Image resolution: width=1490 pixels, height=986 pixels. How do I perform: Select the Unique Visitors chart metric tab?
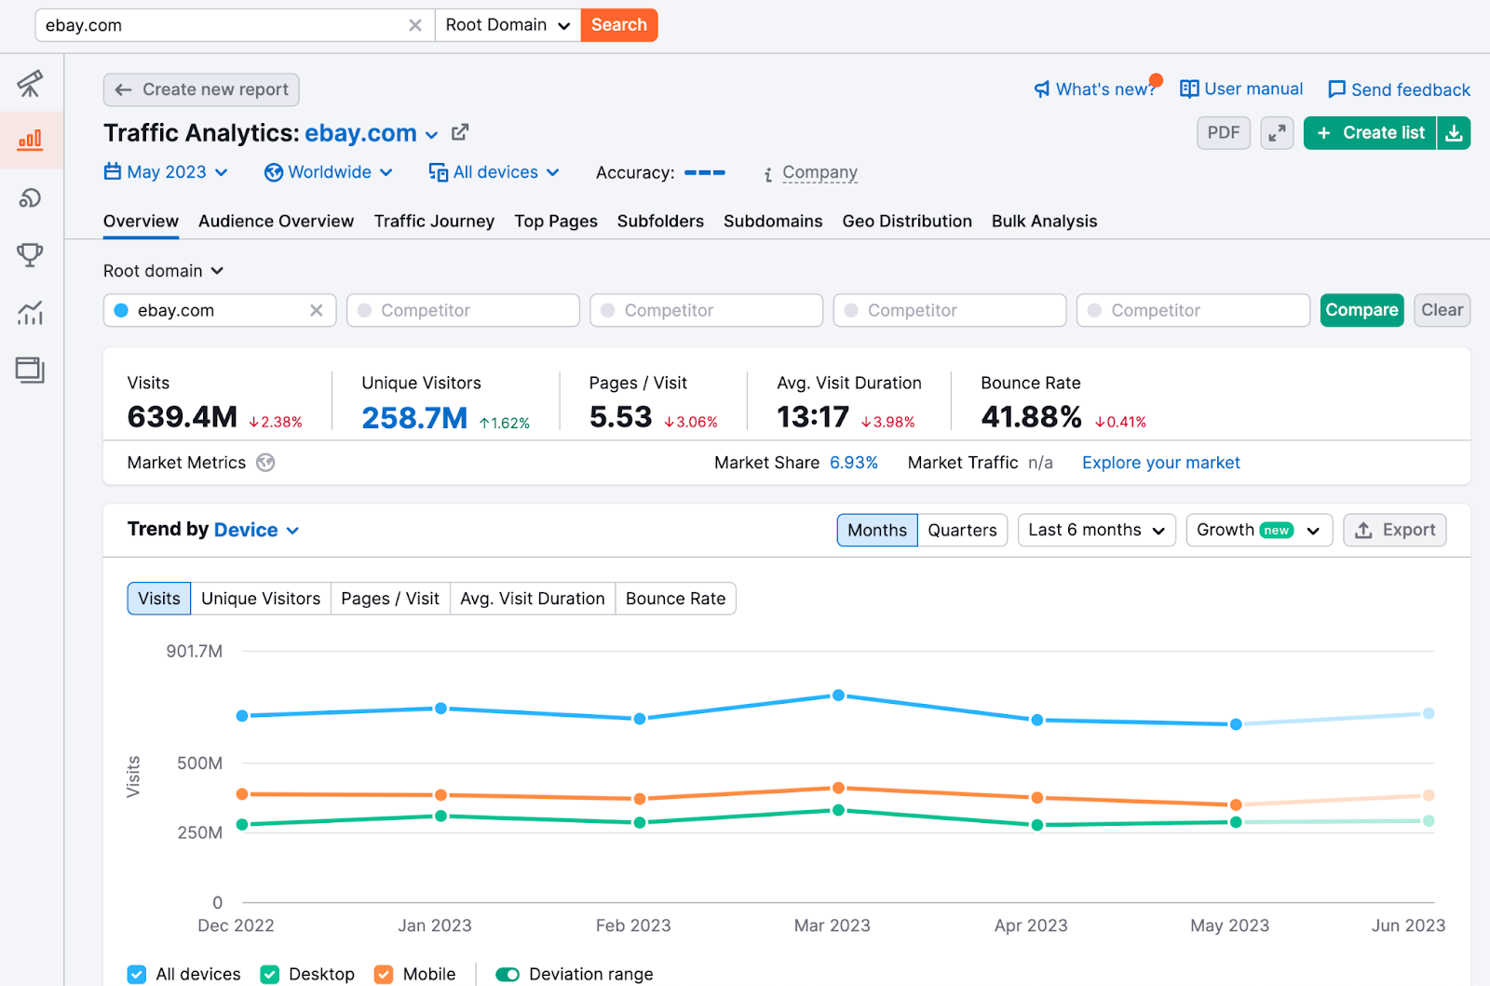tap(261, 599)
